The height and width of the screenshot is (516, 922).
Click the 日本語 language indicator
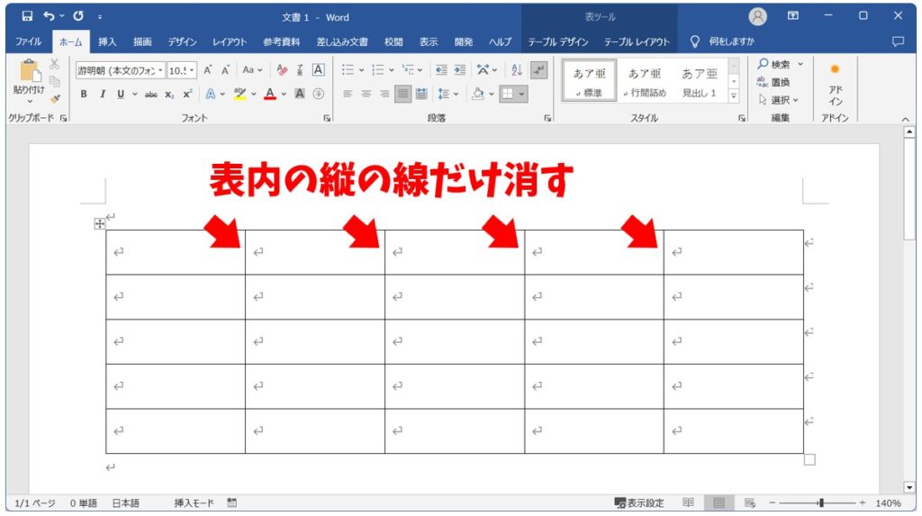coord(125,502)
